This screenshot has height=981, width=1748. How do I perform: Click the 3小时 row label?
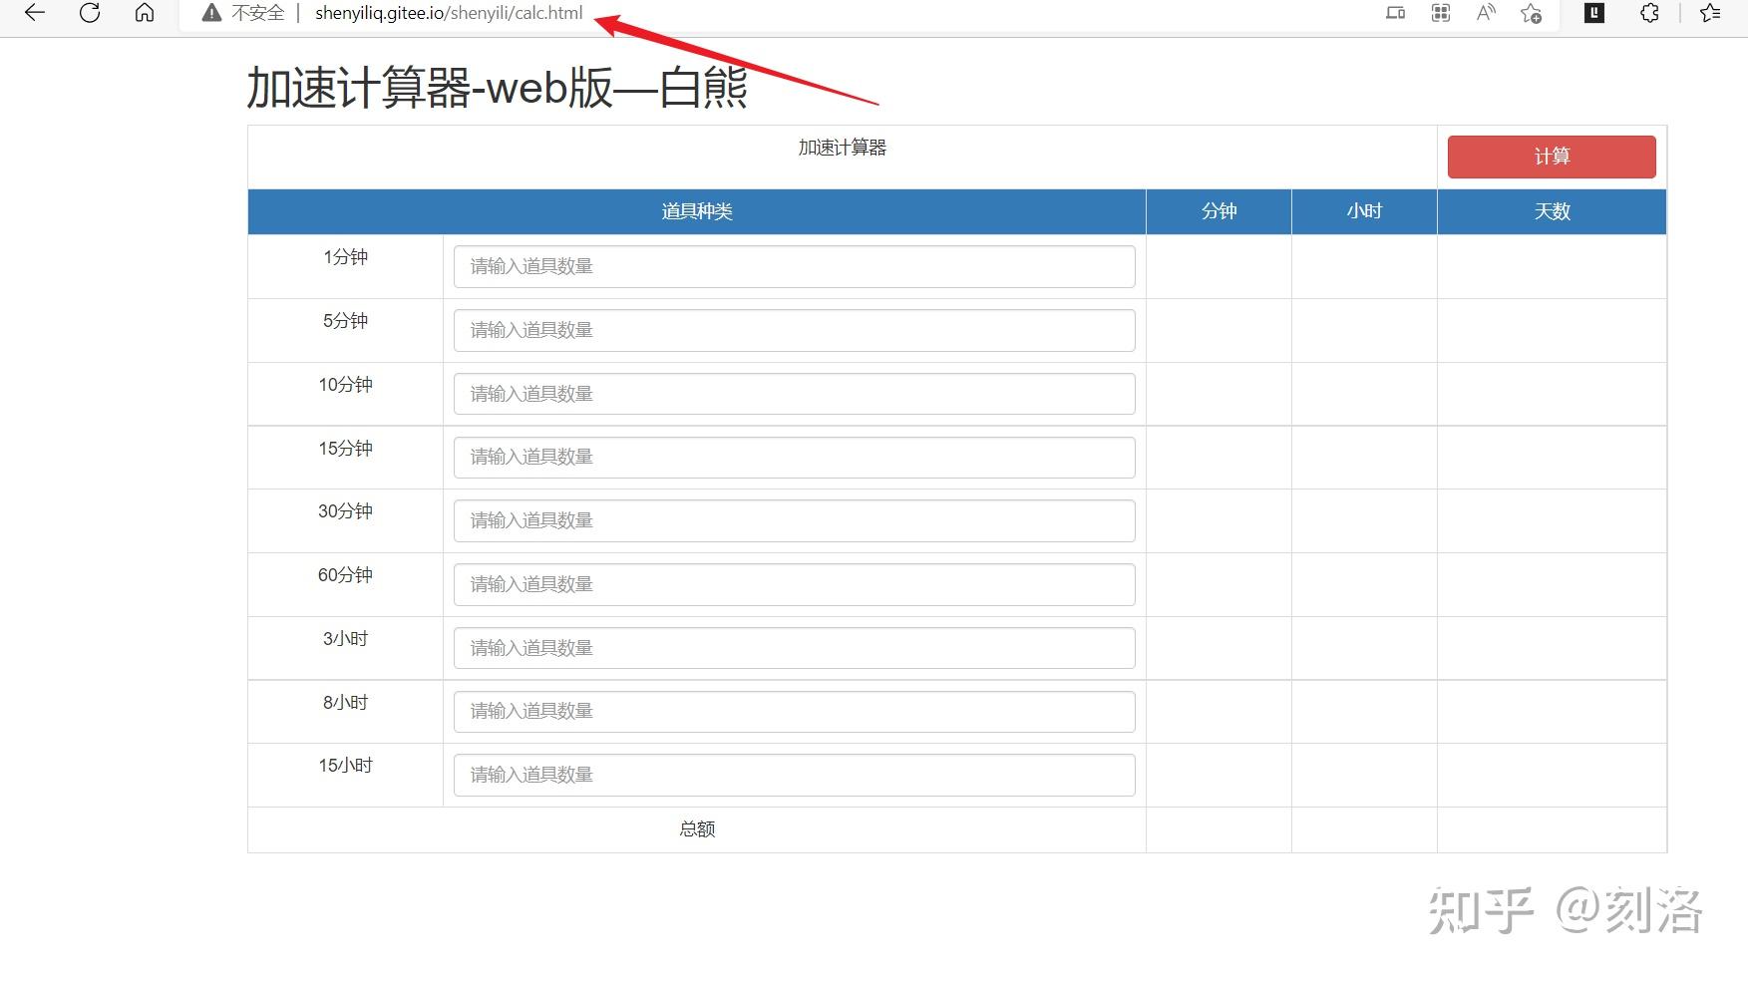click(x=345, y=639)
